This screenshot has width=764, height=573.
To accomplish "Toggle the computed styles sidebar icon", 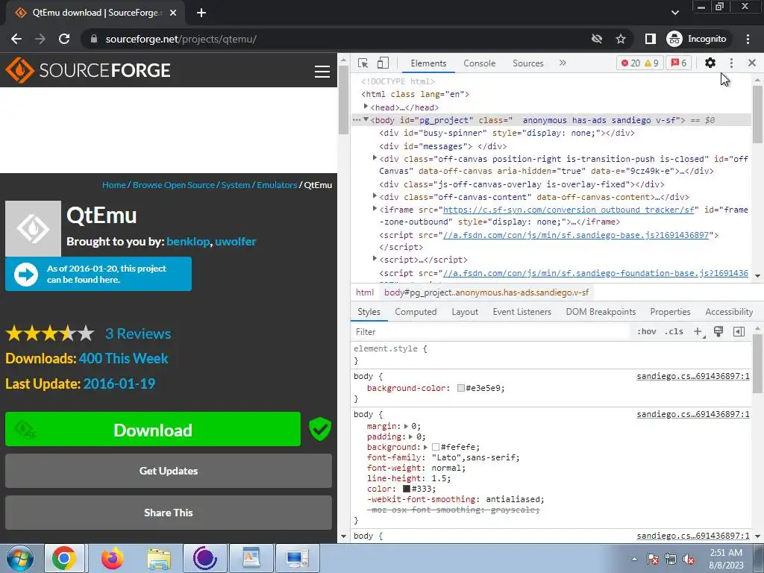I will pos(739,332).
